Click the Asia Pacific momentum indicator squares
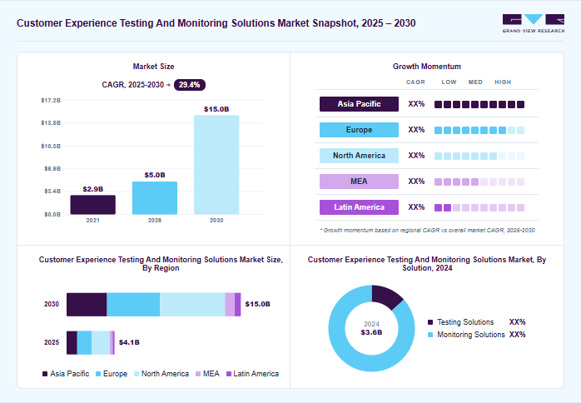This screenshot has height=403, width=581. point(479,105)
